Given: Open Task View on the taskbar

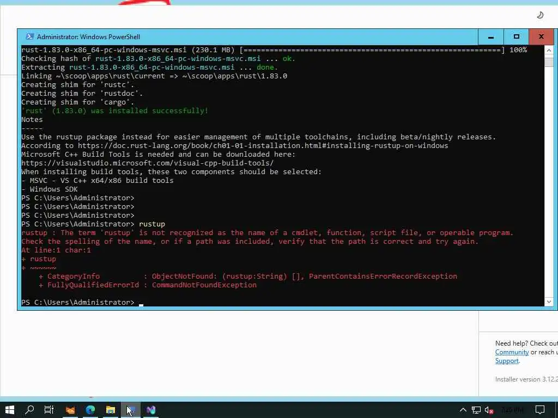Looking at the screenshot, I should tap(48, 410).
